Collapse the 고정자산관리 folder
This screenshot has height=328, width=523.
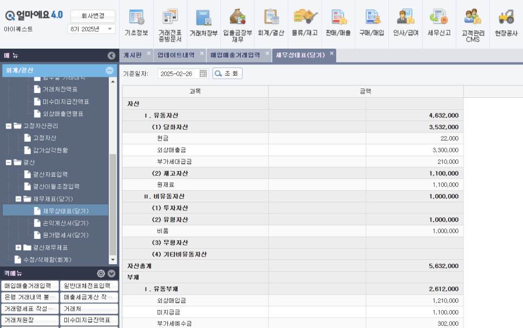9,126
